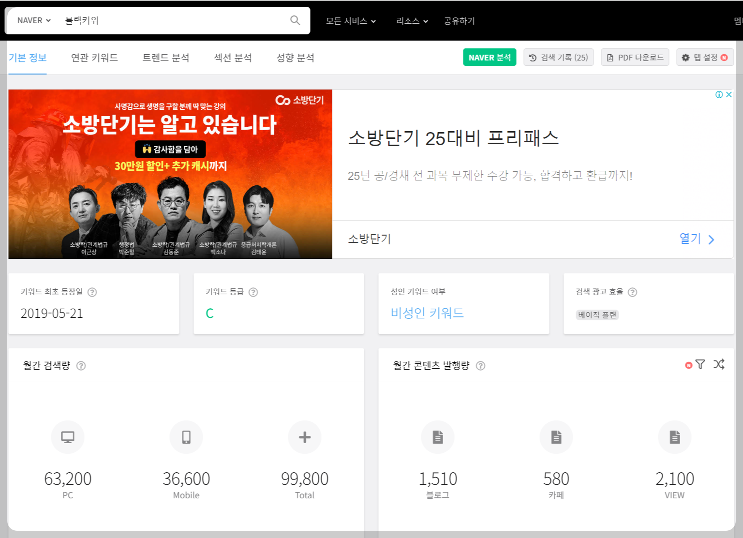The height and width of the screenshot is (538, 743).
Task: Click the VIEW document icon
Action: (x=675, y=437)
